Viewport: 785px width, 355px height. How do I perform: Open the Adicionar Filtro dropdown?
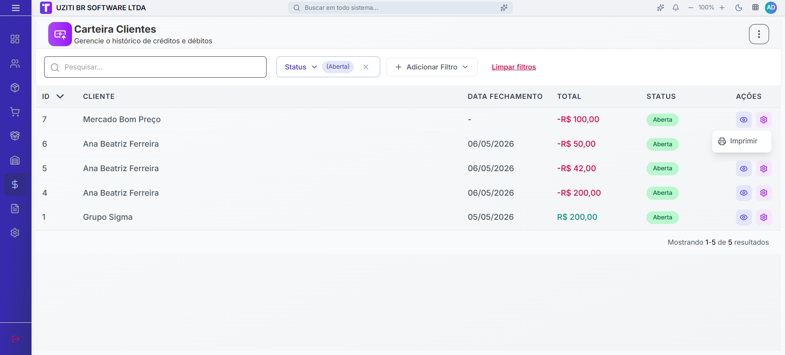tap(432, 67)
